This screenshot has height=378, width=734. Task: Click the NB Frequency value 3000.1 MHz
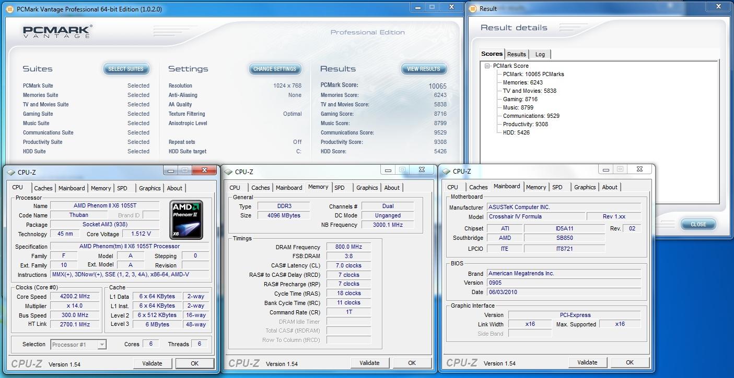[x=388, y=225]
